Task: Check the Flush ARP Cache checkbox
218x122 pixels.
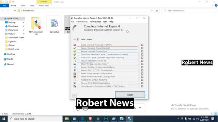Action: [x=78, y=58]
